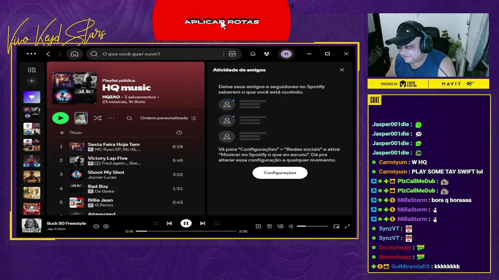Select track 'Shoot My Shot'

[x=106, y=172]
